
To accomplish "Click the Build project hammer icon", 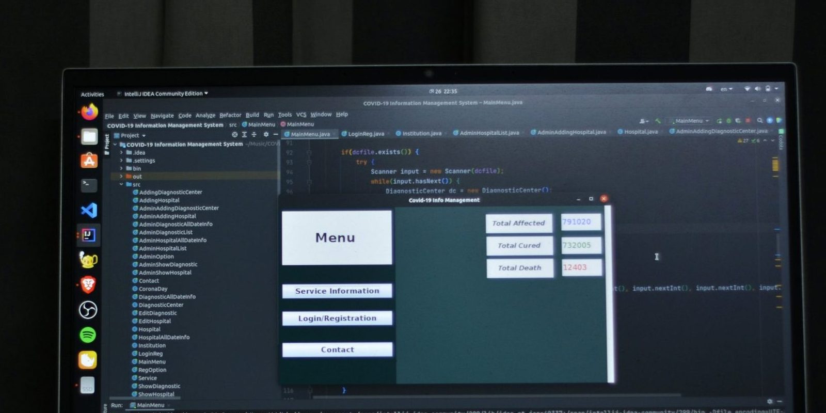I will tap(658, 121).
